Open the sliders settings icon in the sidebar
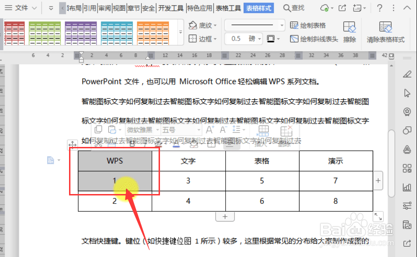Viewport: 417px width, 257px height. (x=407, y=206)
